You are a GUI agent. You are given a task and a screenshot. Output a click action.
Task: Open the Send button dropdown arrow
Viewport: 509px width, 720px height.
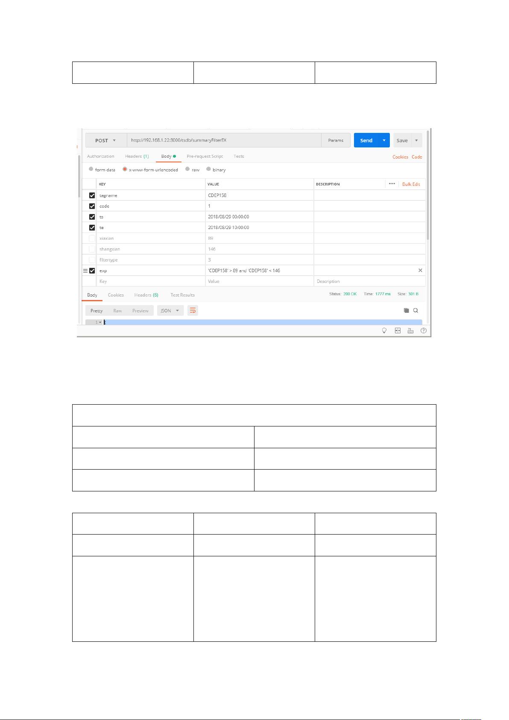click(384, 140)
